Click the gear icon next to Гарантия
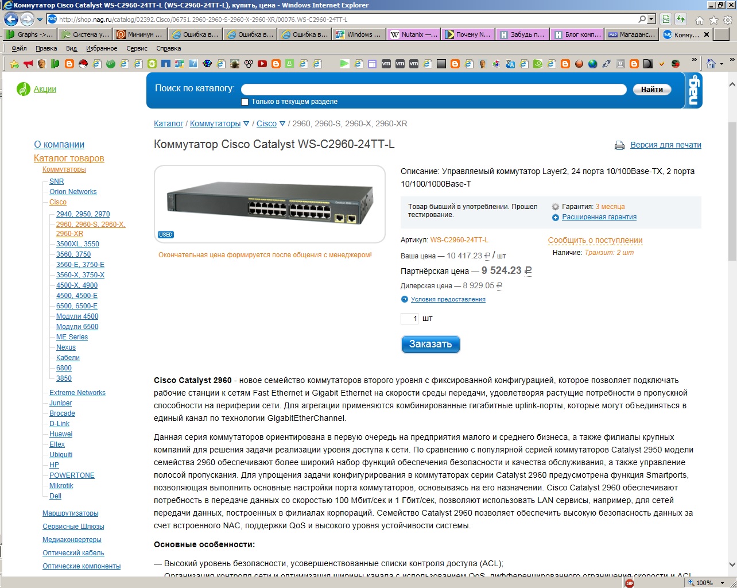737x588 pixels. click(x=556, y=207)
